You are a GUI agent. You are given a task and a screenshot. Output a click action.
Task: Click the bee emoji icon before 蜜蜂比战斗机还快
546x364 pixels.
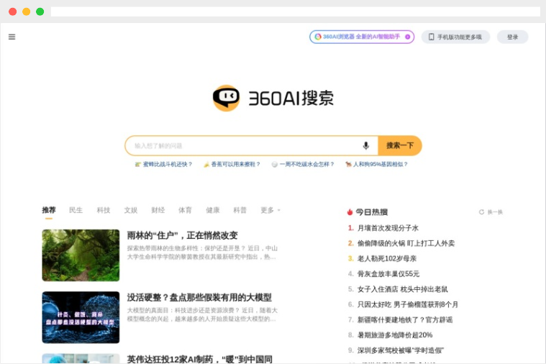tap(138, 164)
